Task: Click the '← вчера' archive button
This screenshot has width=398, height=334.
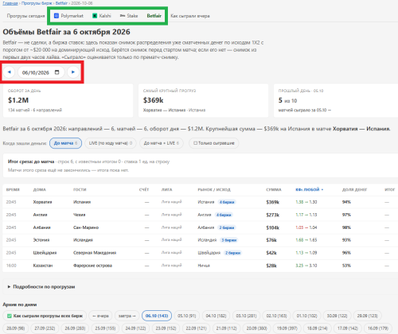Action: click(100, 316)
